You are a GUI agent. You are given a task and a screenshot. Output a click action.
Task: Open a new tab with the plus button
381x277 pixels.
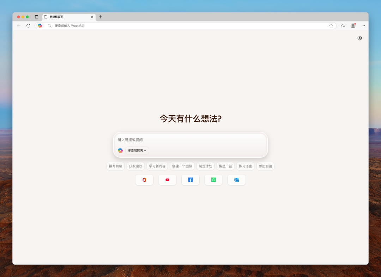tap(101, 17)
